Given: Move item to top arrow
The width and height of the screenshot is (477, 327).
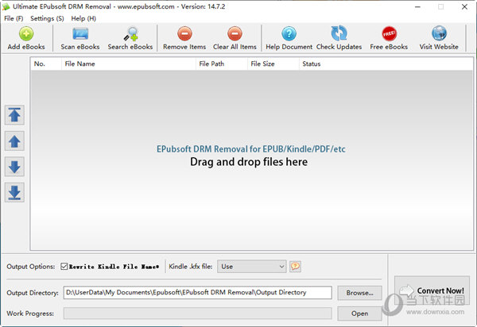Looking at the screenshot, I should pyautogui.click(x=14, y=115).
